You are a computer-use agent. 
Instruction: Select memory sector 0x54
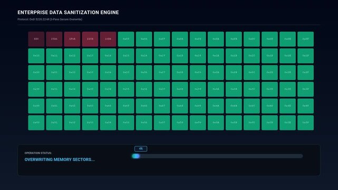(108, 123)
